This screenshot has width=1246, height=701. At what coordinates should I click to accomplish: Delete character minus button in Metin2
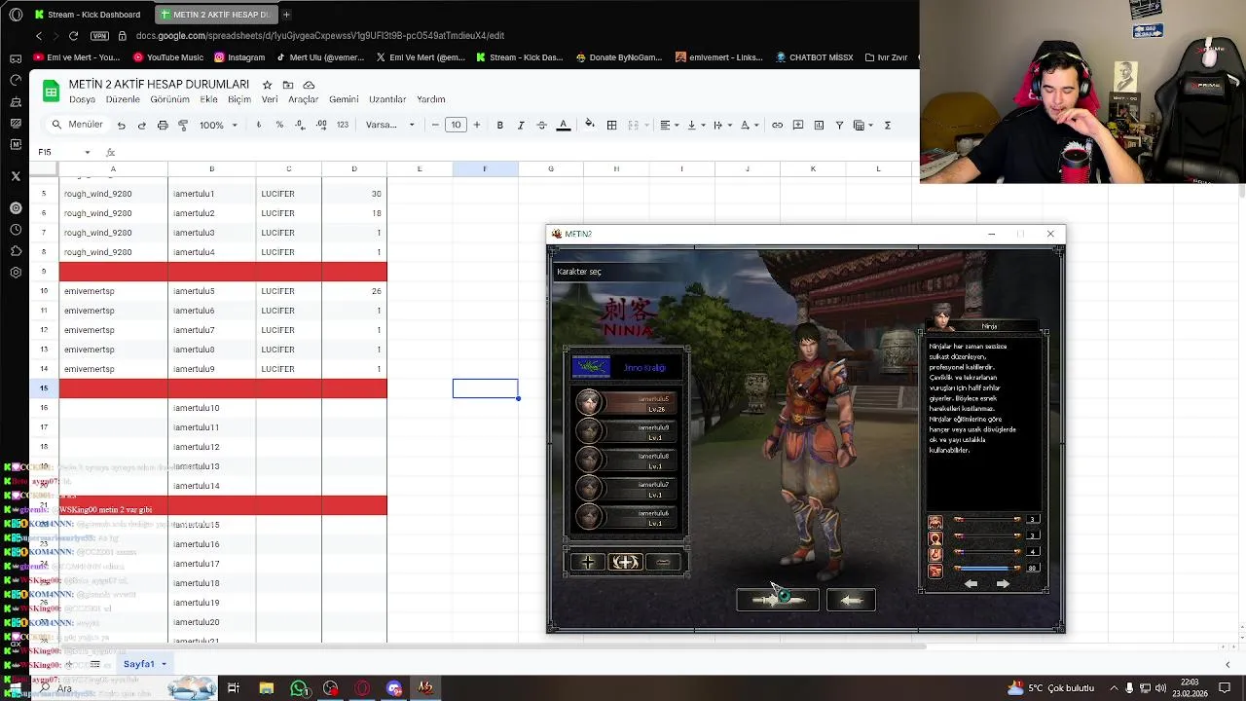point(663,562)
